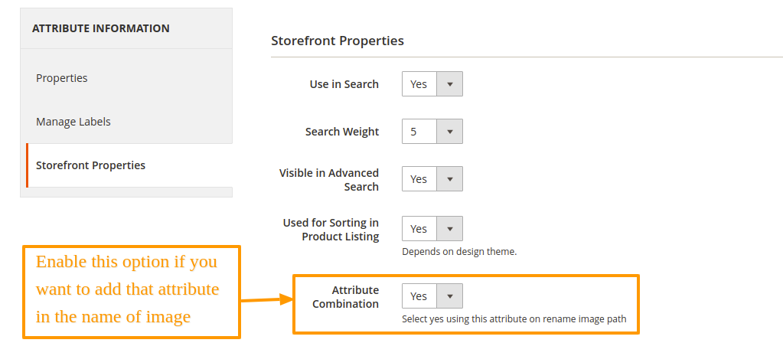Click the Used for Sorting dropdown arrow

point(449,229)
